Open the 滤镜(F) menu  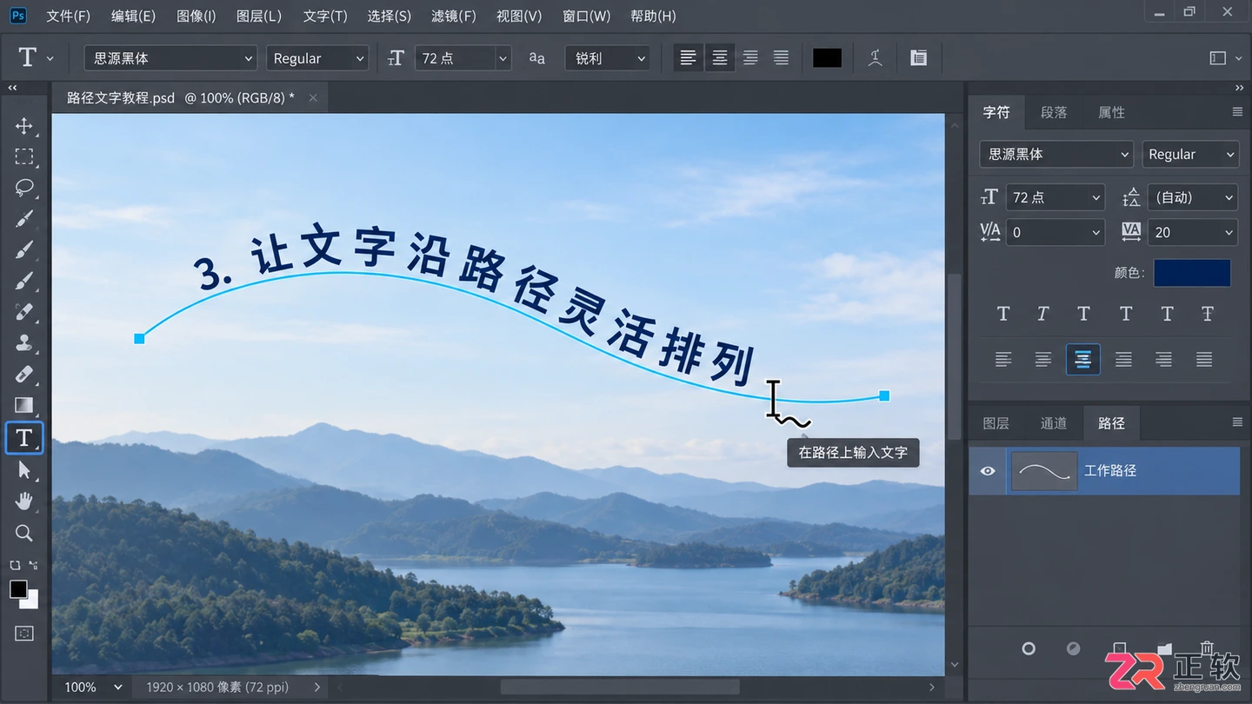click(x=453, y=17)
